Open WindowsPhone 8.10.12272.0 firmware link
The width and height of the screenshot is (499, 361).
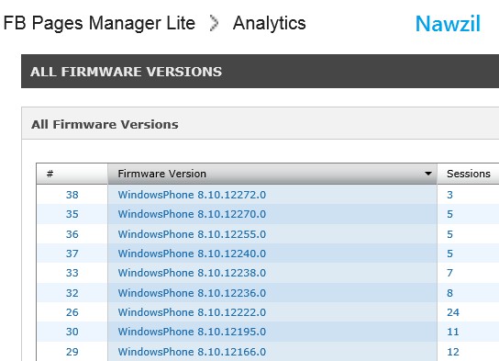[192, 195]
